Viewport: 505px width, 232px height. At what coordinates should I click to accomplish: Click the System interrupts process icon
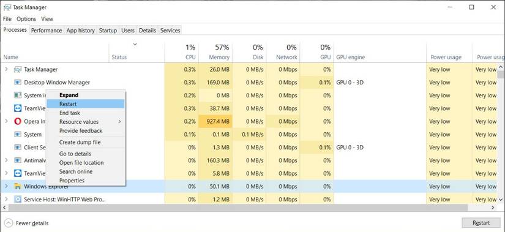pos(18,95)
